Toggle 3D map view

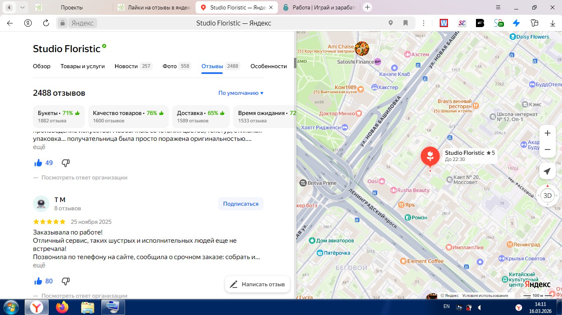click(547, 195)
